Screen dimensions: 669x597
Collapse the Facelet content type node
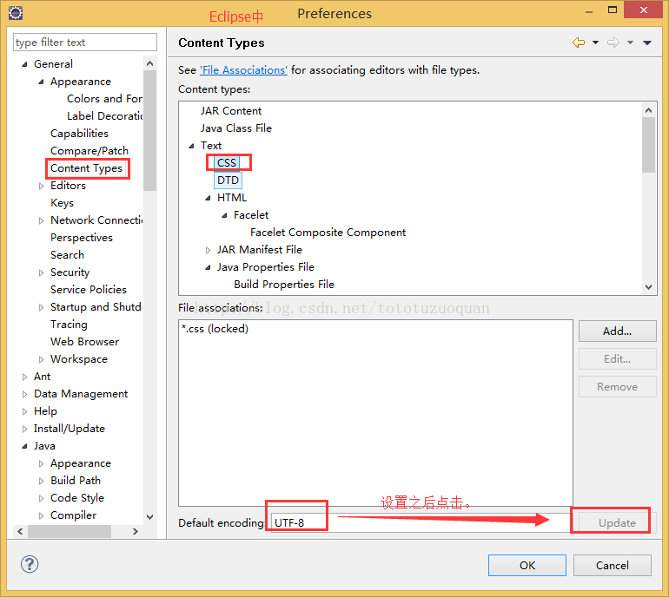click(224, 215)
